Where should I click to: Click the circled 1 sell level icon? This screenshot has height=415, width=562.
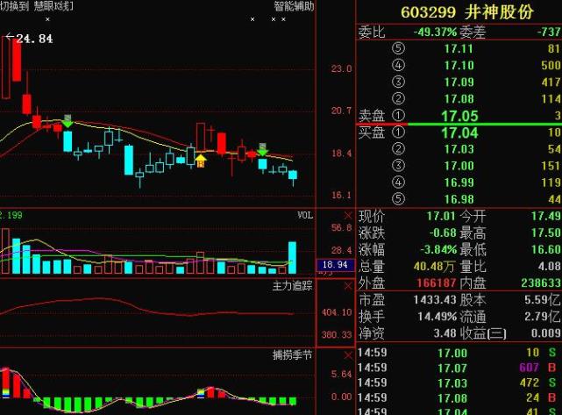click(399, 115)
